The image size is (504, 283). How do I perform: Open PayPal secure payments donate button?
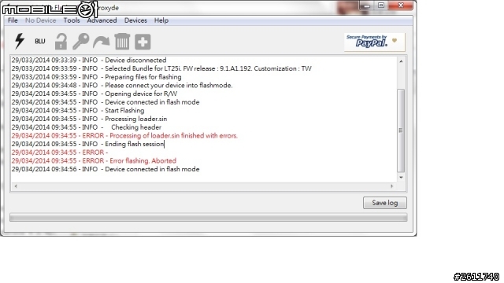point(375,42)
